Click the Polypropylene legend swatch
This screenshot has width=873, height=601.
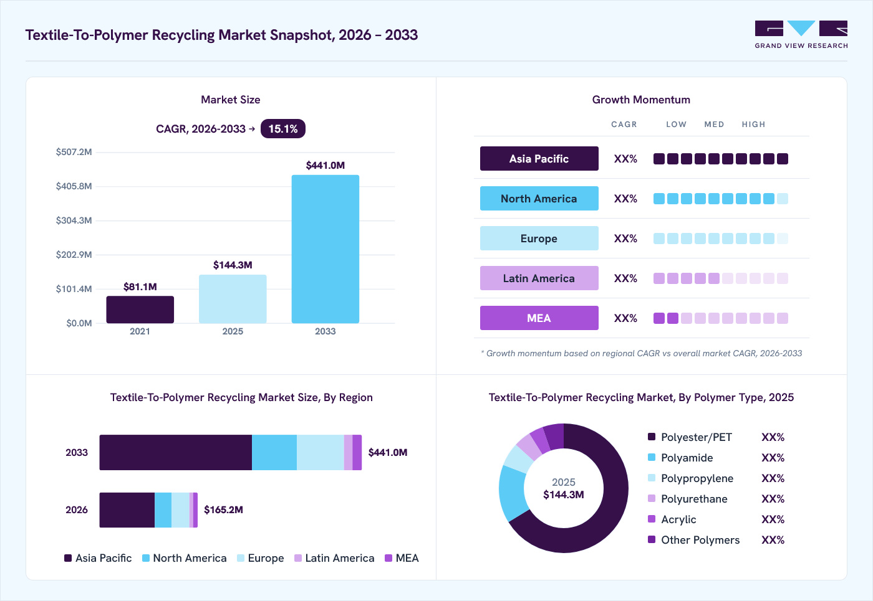pos(652,478)
